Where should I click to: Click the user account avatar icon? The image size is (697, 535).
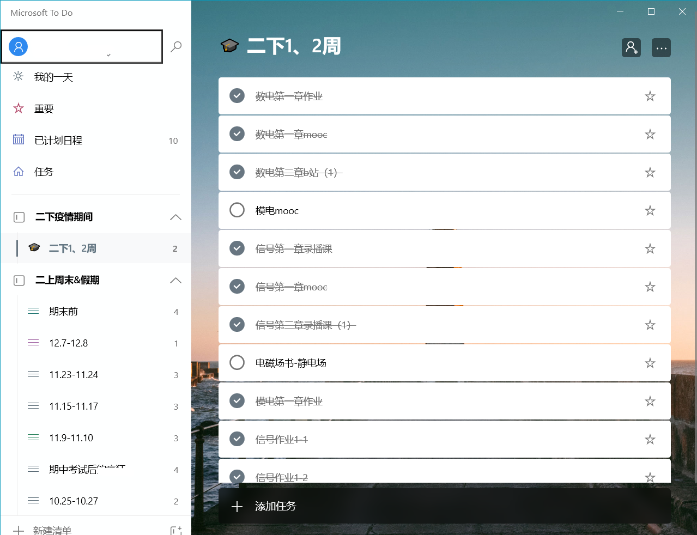tap(18, 46)
